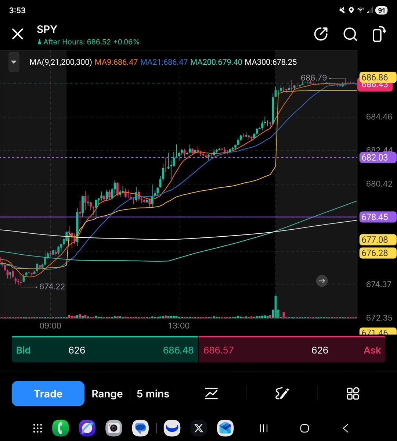Rotate chart to landscape via phone icon
Screen dimensions: 397x441
(x=379, y=34)
